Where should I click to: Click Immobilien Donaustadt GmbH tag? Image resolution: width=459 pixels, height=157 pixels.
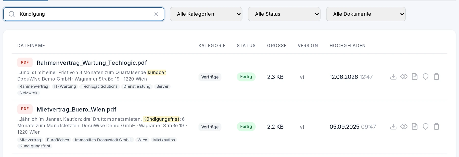103,140
